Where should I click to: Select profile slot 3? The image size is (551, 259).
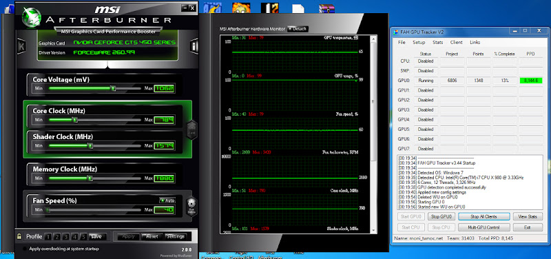tap(66, 236)
